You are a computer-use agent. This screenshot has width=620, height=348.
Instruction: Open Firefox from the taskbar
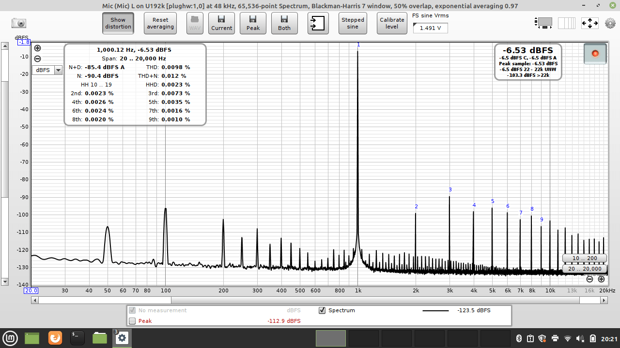pyautogui.click(x=55, y=338)
